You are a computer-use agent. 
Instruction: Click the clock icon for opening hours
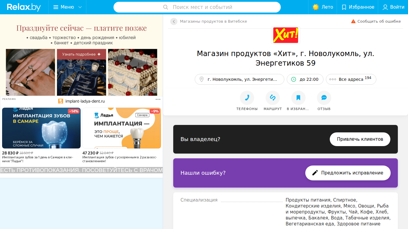point(294,79)
